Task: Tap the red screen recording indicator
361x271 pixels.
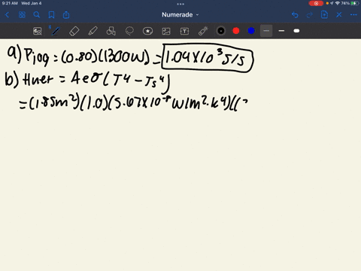Action: click(316, 3)
